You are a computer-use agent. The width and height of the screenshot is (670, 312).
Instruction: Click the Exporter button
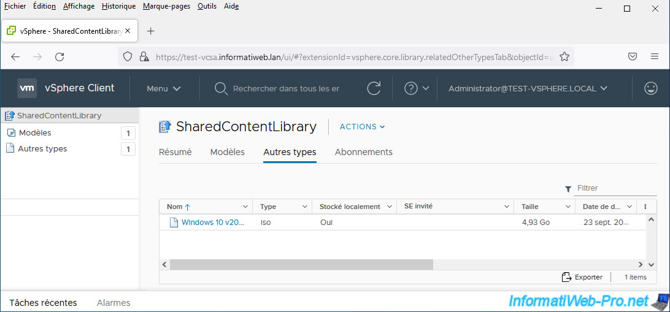[x=582, y=277]
